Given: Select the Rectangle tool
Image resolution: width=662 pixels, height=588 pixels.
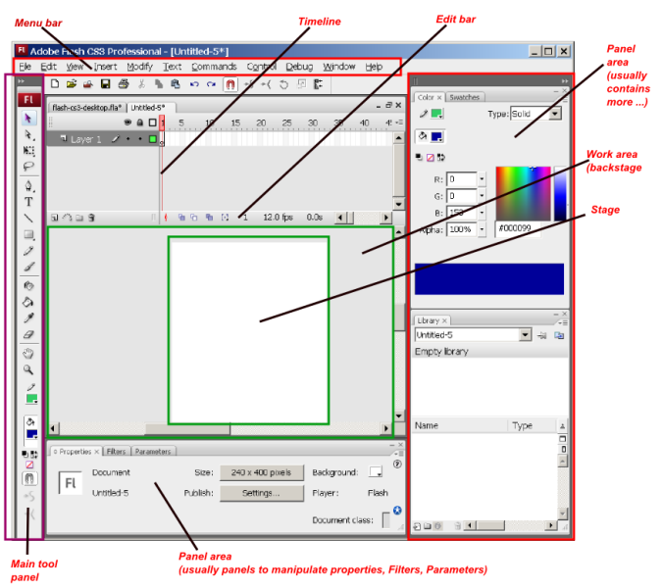Looking at the screenshot, I should tap(28, 234).
